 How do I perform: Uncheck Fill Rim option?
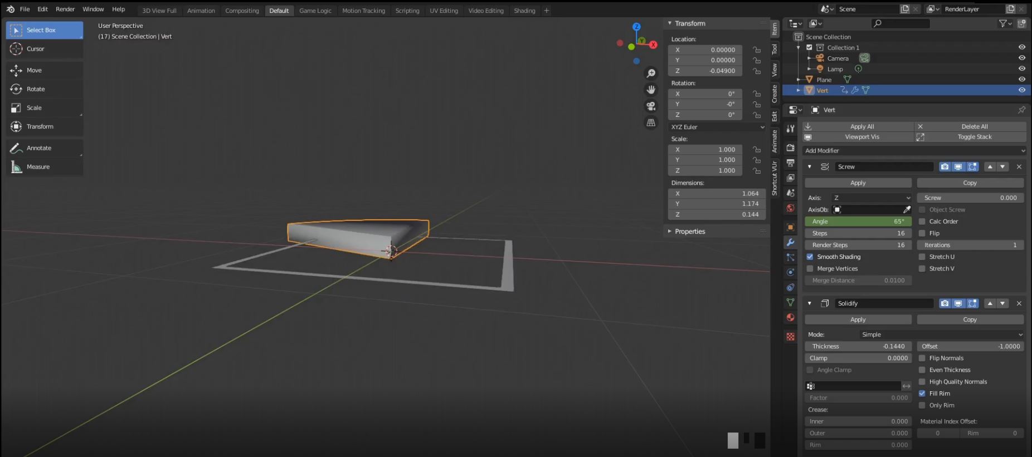pyautogui.click(x=922, y=394)
